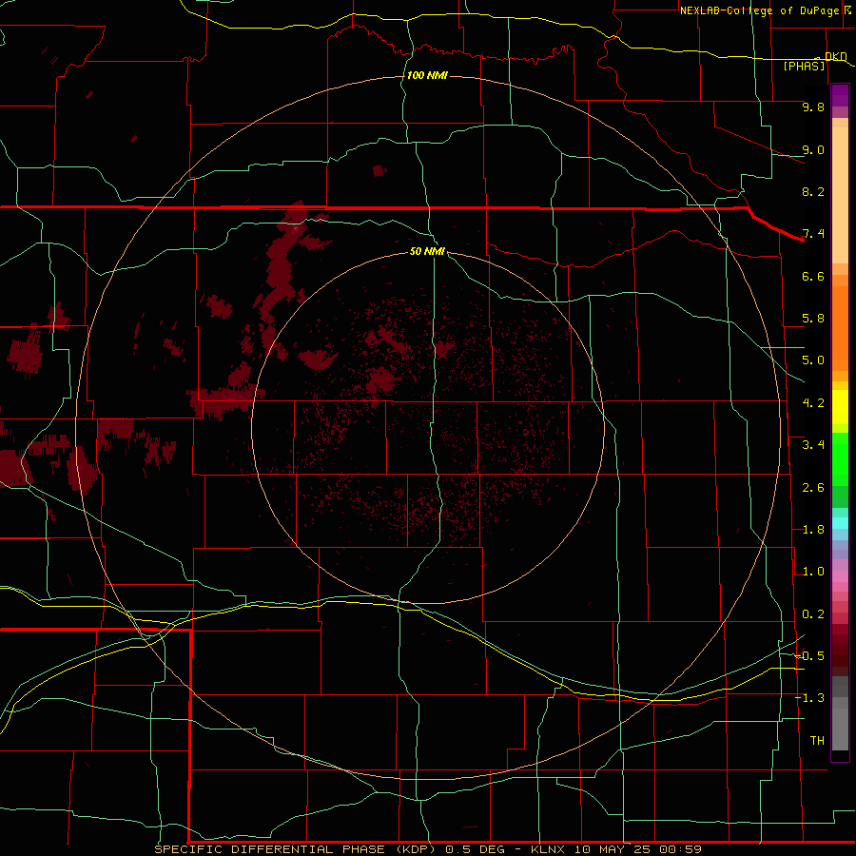Image resolution: width=856 pixels, height=856 pixels.
Task: Click the 8.2 scale label
Action: (x=813, y=191)
